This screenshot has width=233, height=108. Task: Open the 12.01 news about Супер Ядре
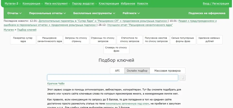coord(103,21)
